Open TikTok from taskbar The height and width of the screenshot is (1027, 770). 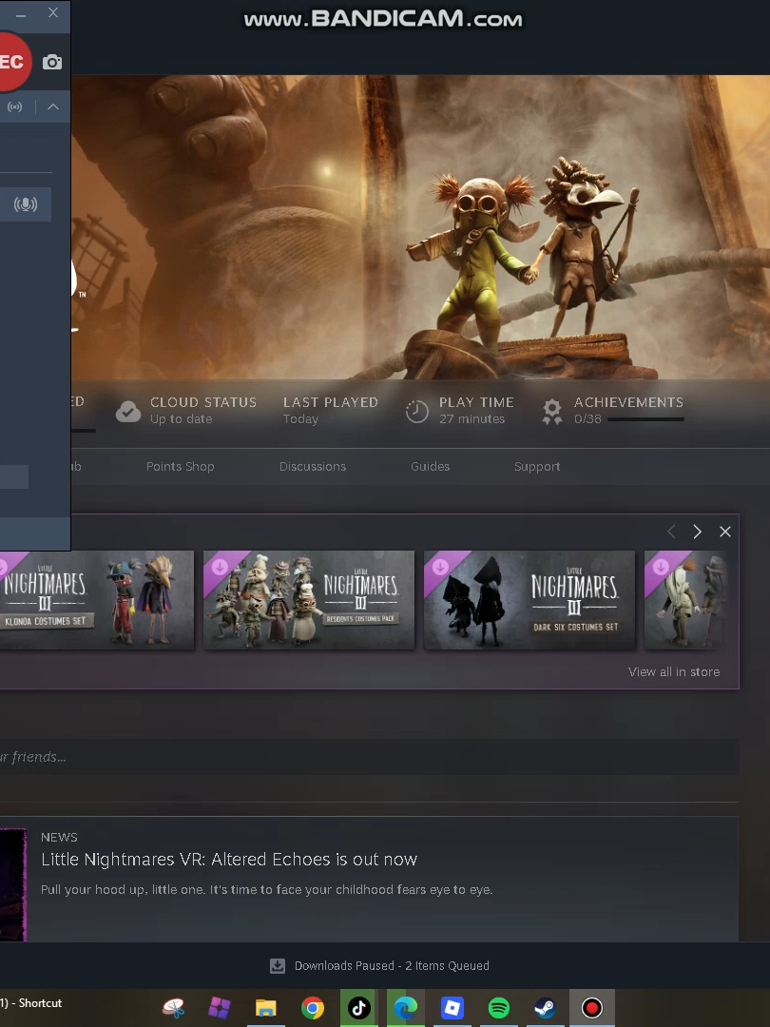[x=358, y=1008]
